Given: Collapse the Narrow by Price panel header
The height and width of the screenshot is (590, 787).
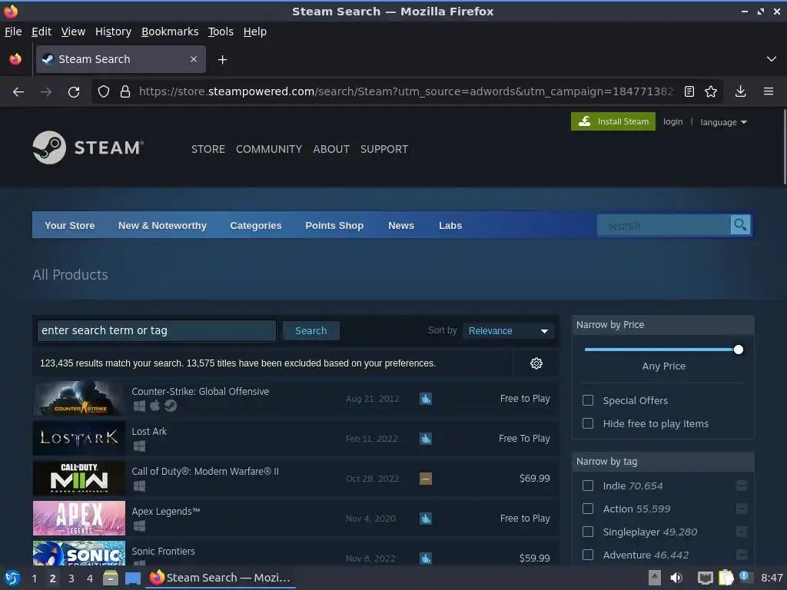Looking at the screenshot, I should (663, 325).
